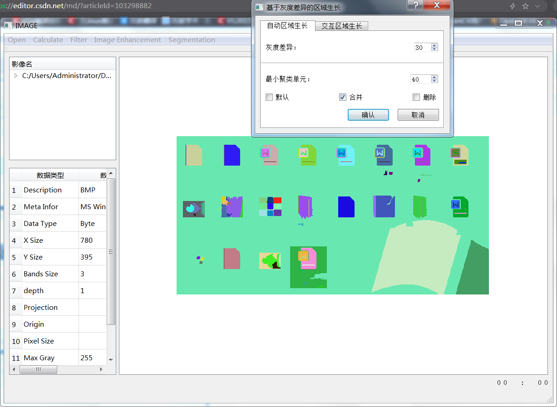Click the up arrow to increase 灰度差异 value
The height and width of the screenshot is (407, 557).
(434, 45)
